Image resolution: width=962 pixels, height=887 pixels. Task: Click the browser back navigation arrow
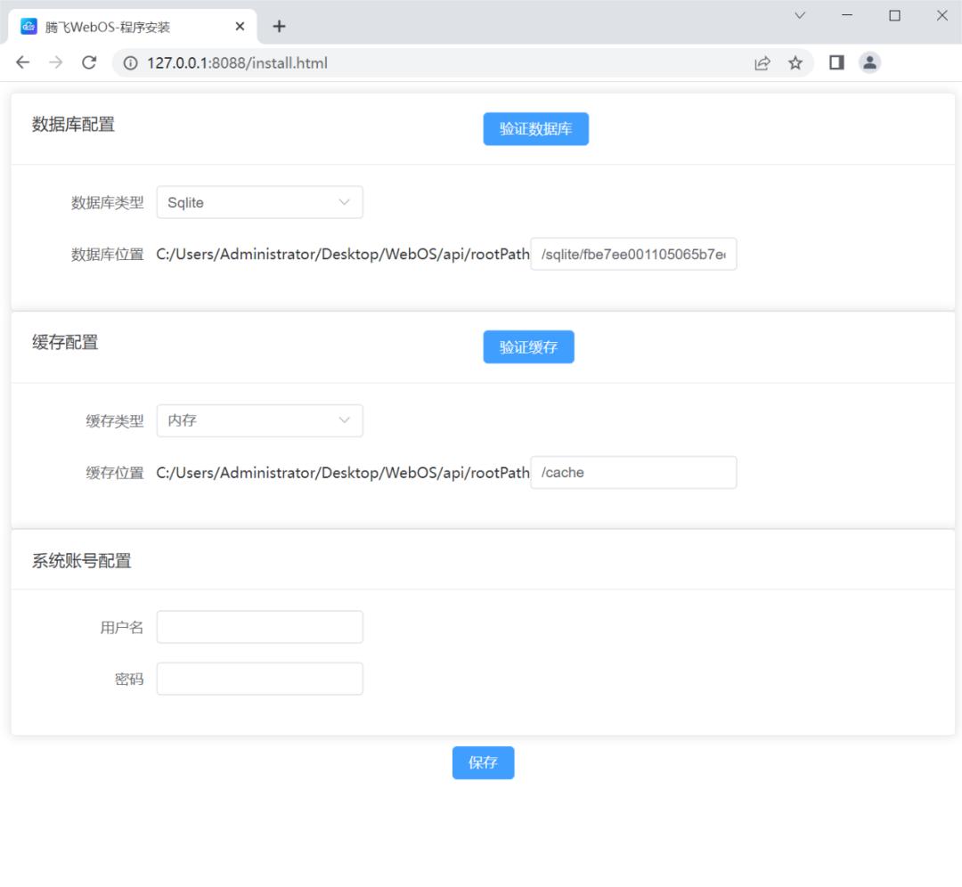coord(22,62)
